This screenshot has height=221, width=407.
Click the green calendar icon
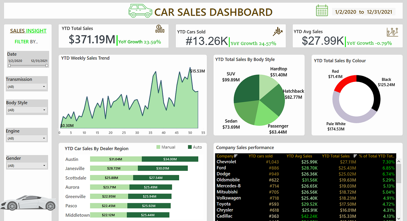point(322,11)
